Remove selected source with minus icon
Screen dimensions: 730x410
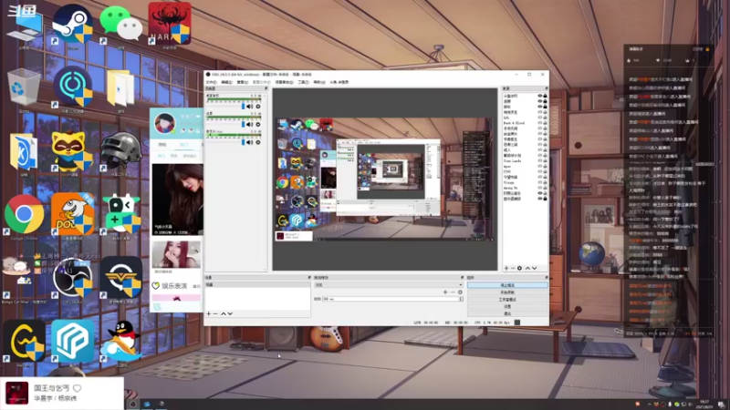[x=513, y=268]
